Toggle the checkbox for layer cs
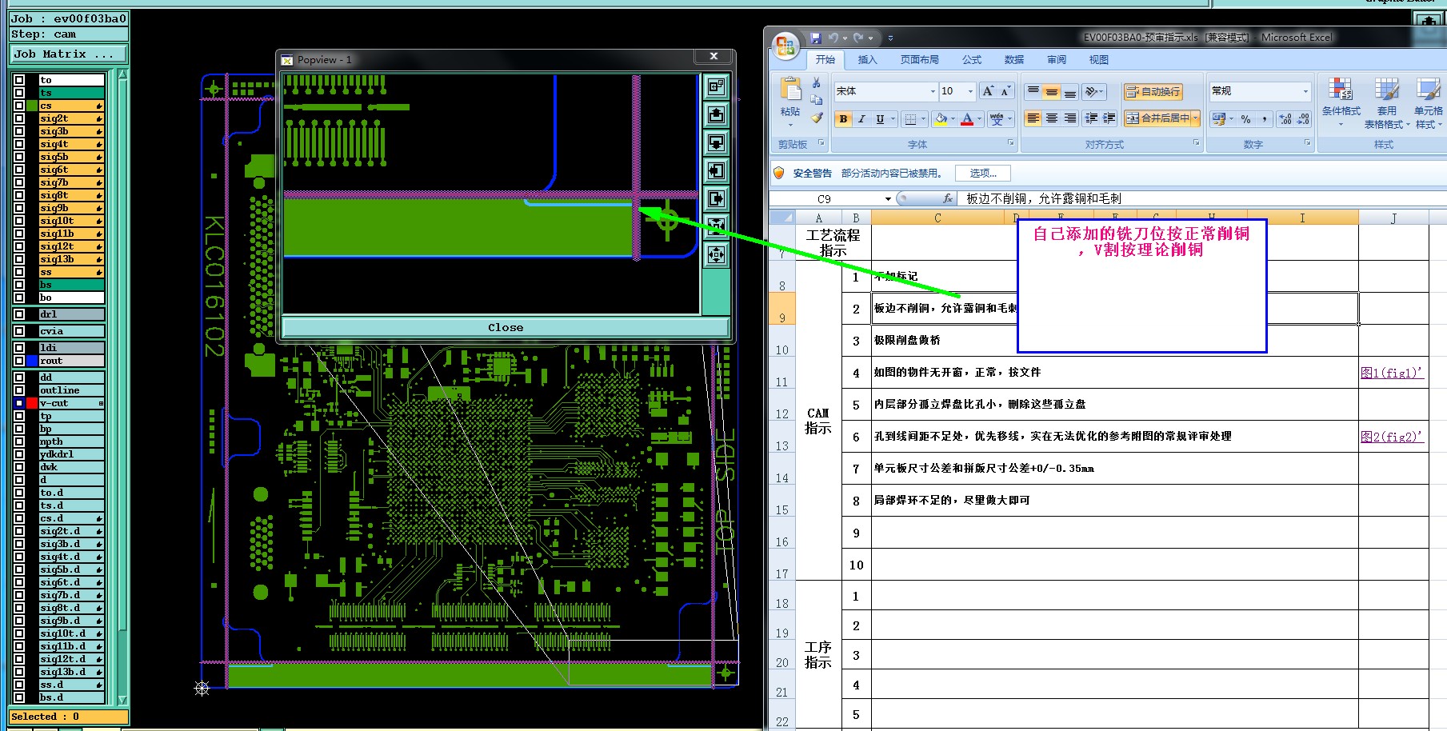The image size is (1447, 731). [19, 106]
